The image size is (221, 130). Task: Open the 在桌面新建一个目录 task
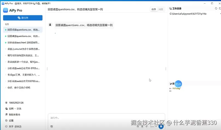point(23,62)
